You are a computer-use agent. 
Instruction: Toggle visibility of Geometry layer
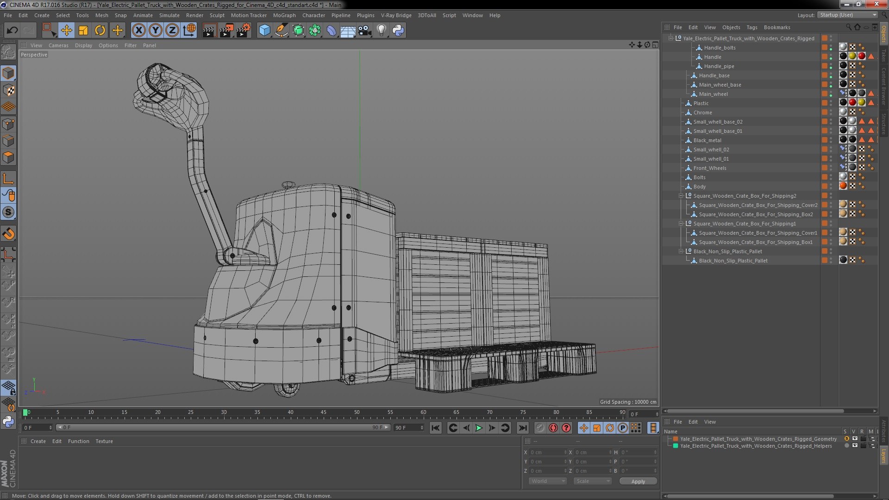point(855,439)
